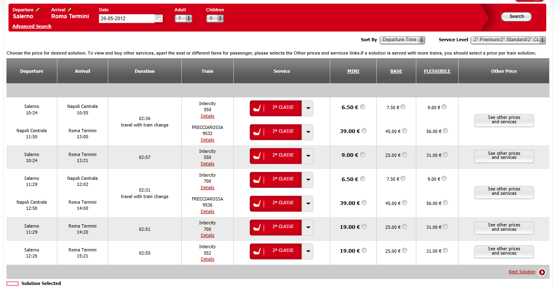The width and height of the screenshot is (560, 287).
Task: Click the Next Solution arrow icon
Action: point(542,272)
